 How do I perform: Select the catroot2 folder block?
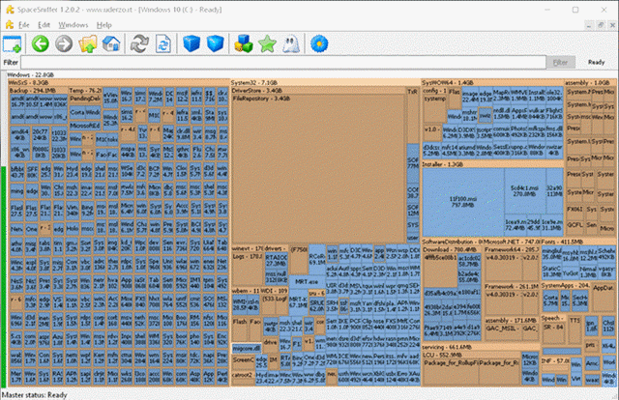pyautogui.click(x=243, y=377)
